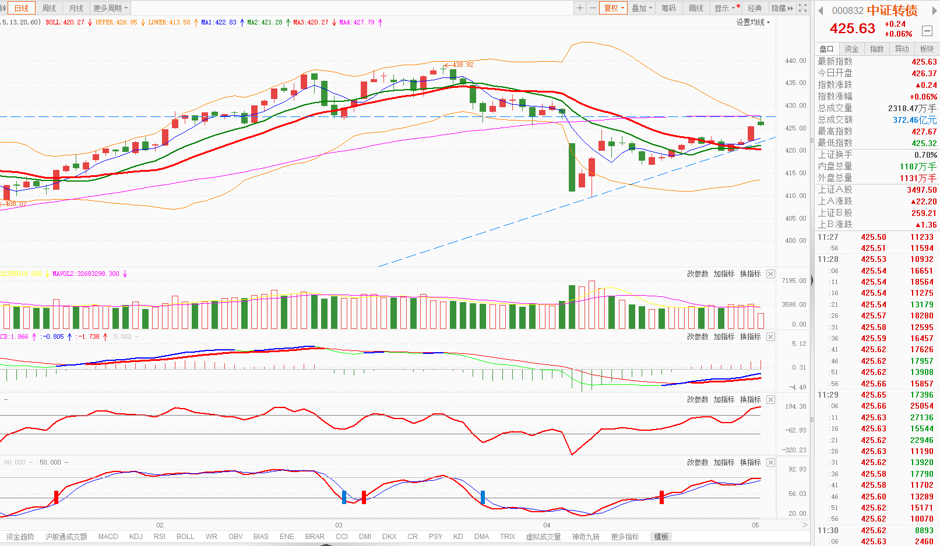Select 虚拟成交量 indicator
The width and height of the screenshot is (940, 546).
coord(543,537)
